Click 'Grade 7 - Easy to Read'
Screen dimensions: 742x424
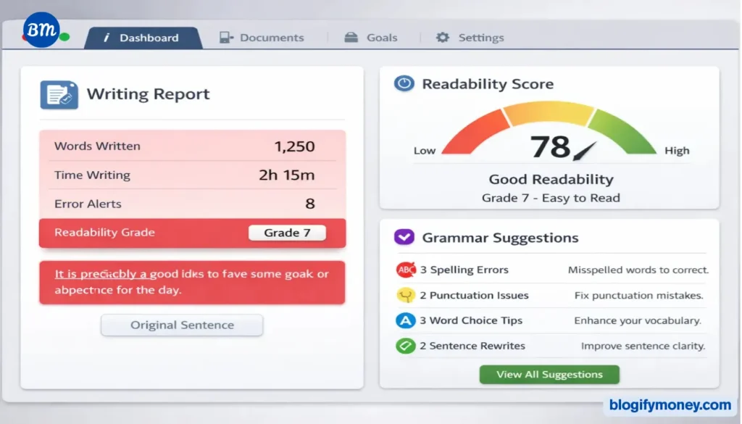(x=551, y=198)
